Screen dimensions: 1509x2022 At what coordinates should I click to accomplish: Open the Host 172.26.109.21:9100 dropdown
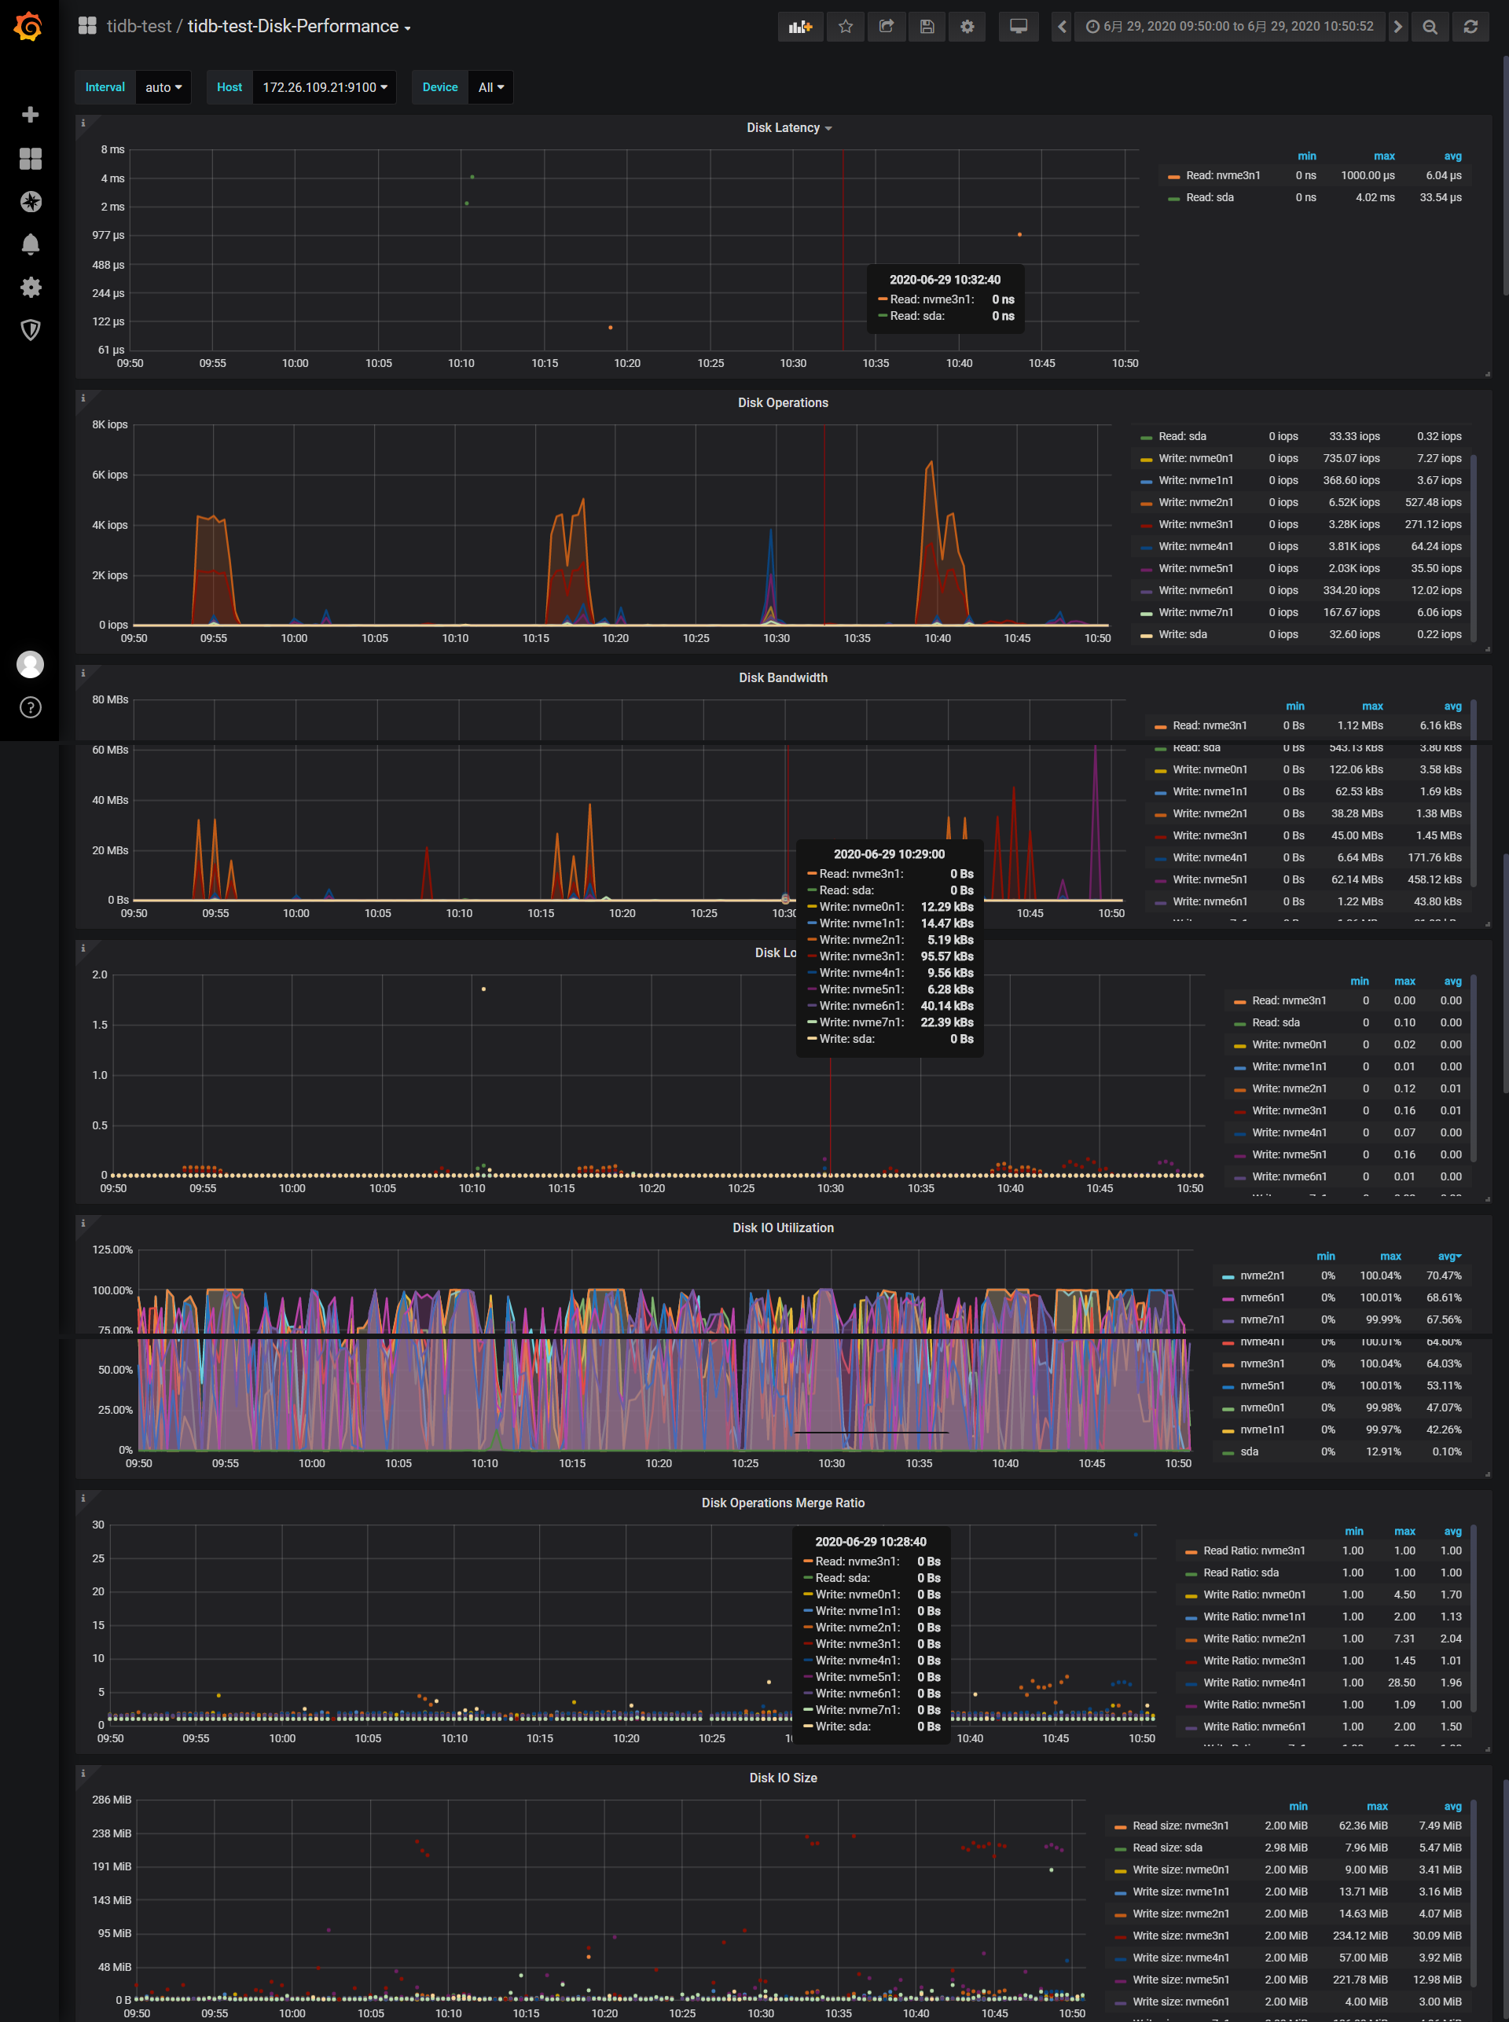tap(325, 88)
